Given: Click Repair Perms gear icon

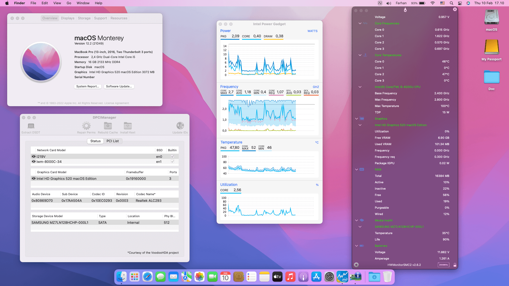Looking at the screenshot, I should (86, 126).
